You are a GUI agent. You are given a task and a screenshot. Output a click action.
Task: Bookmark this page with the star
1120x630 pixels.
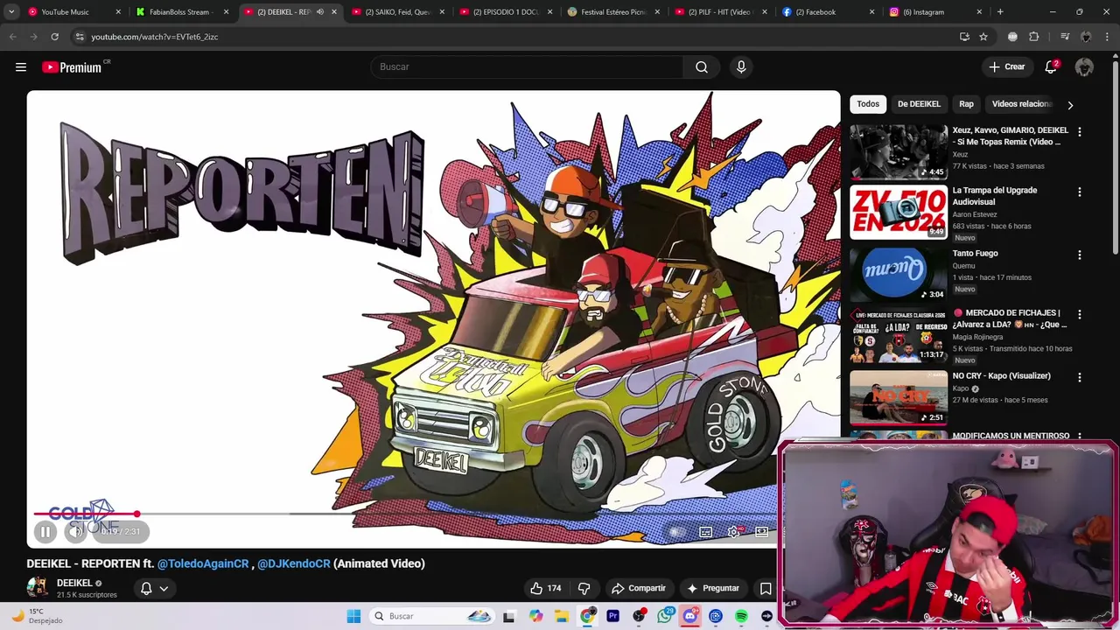coord(983,37)
